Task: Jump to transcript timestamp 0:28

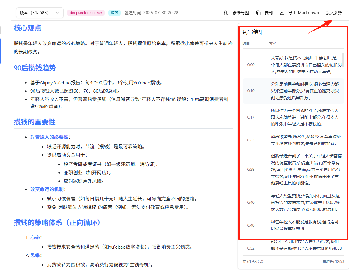Action: point(251,169)
